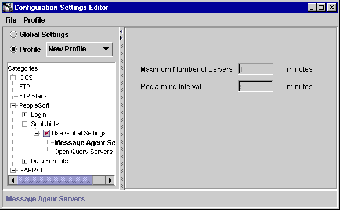Select the CICS tree label
The height and width of the screenshot is (210, 340).
[26, 78]
